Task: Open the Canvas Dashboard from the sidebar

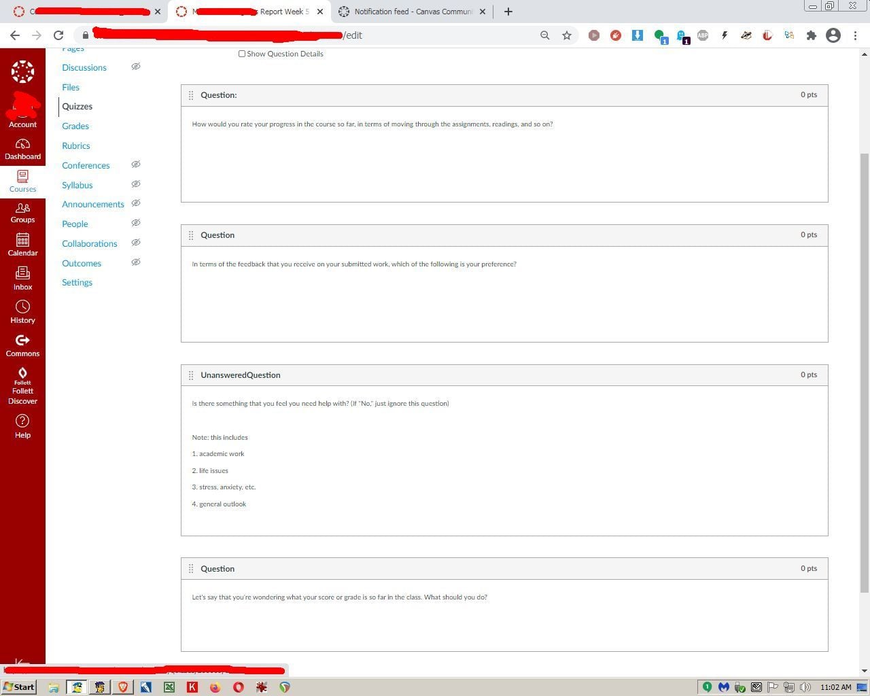Action: tap(22, 147)
